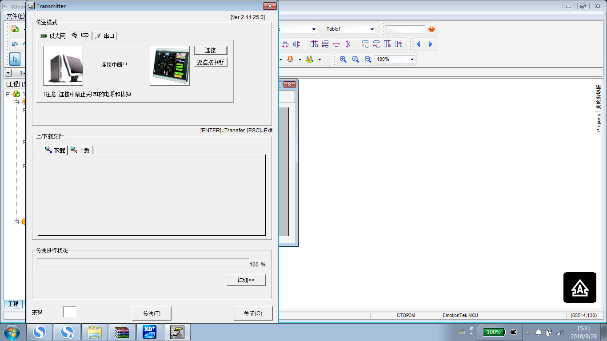Click the zoom out magnifier icon
Screen dimensions: 607x341
[x=368, y=59]
